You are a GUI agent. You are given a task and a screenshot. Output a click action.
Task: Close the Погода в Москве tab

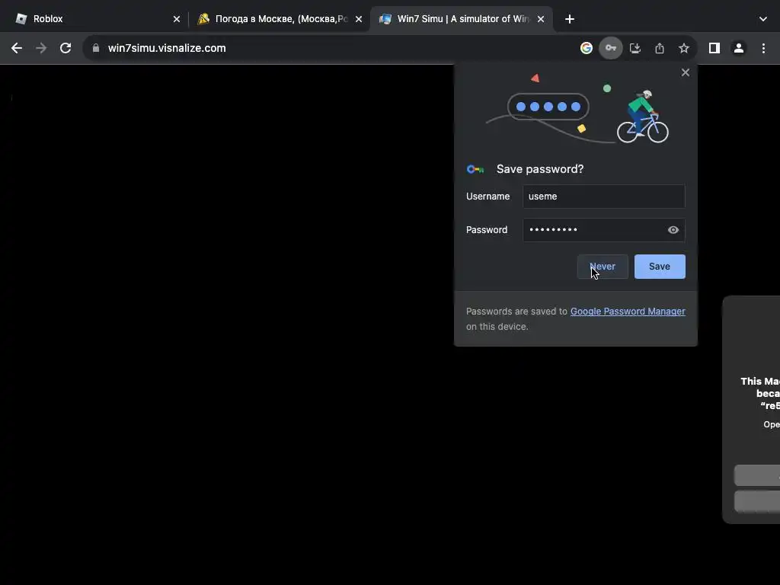tap(359, 19)
